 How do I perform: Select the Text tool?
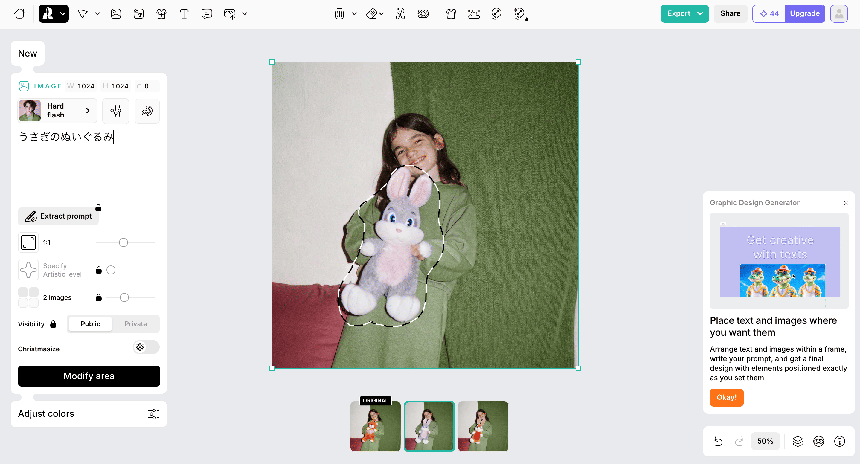(x=184, y=14)
